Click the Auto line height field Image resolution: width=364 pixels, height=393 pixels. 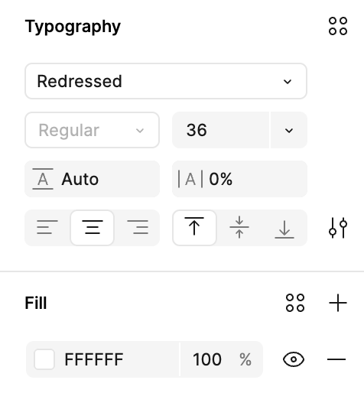coord(92,179)
